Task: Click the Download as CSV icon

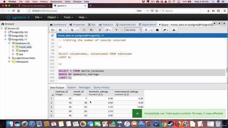Action: tap(174, 30)
